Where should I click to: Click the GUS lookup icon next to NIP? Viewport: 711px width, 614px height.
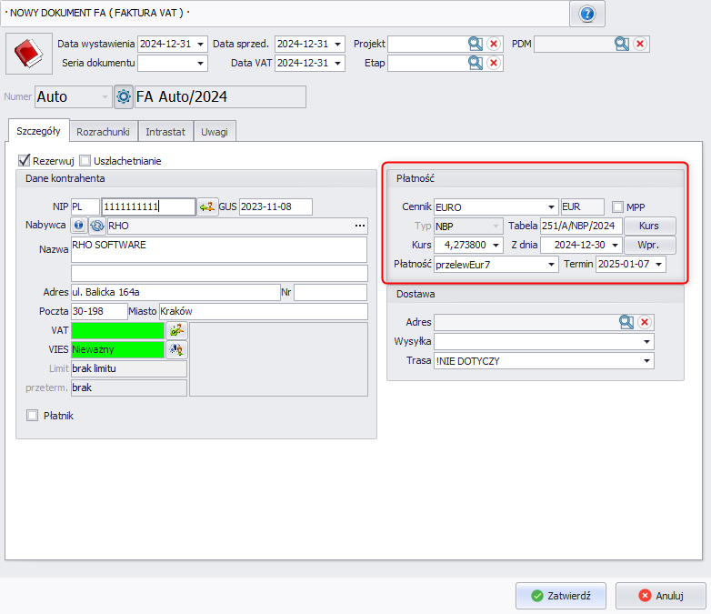(208, 206)
